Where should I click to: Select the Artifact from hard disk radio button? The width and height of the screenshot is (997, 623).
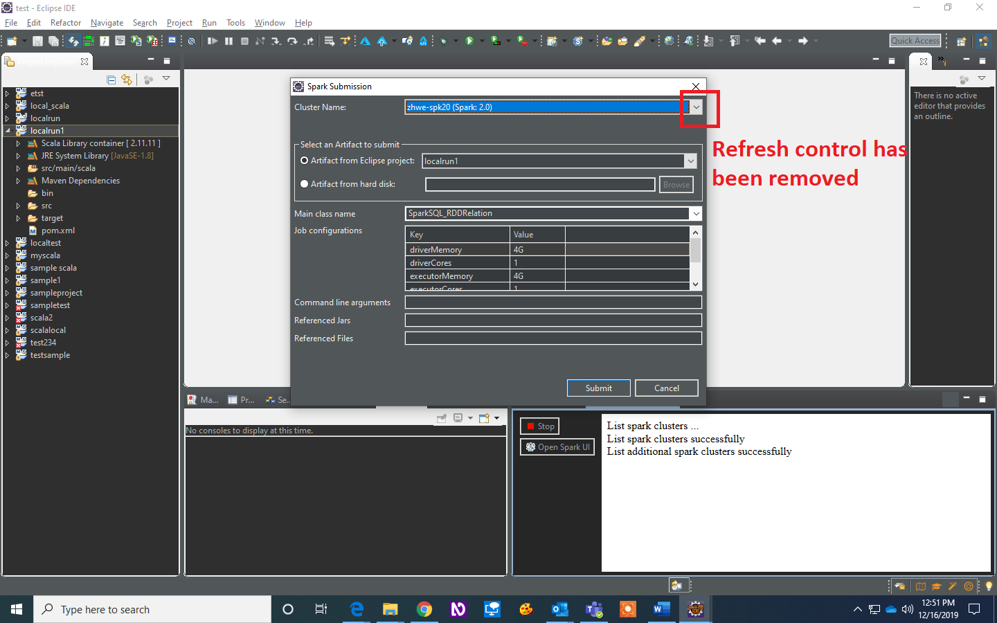click(x=305, y=184)
